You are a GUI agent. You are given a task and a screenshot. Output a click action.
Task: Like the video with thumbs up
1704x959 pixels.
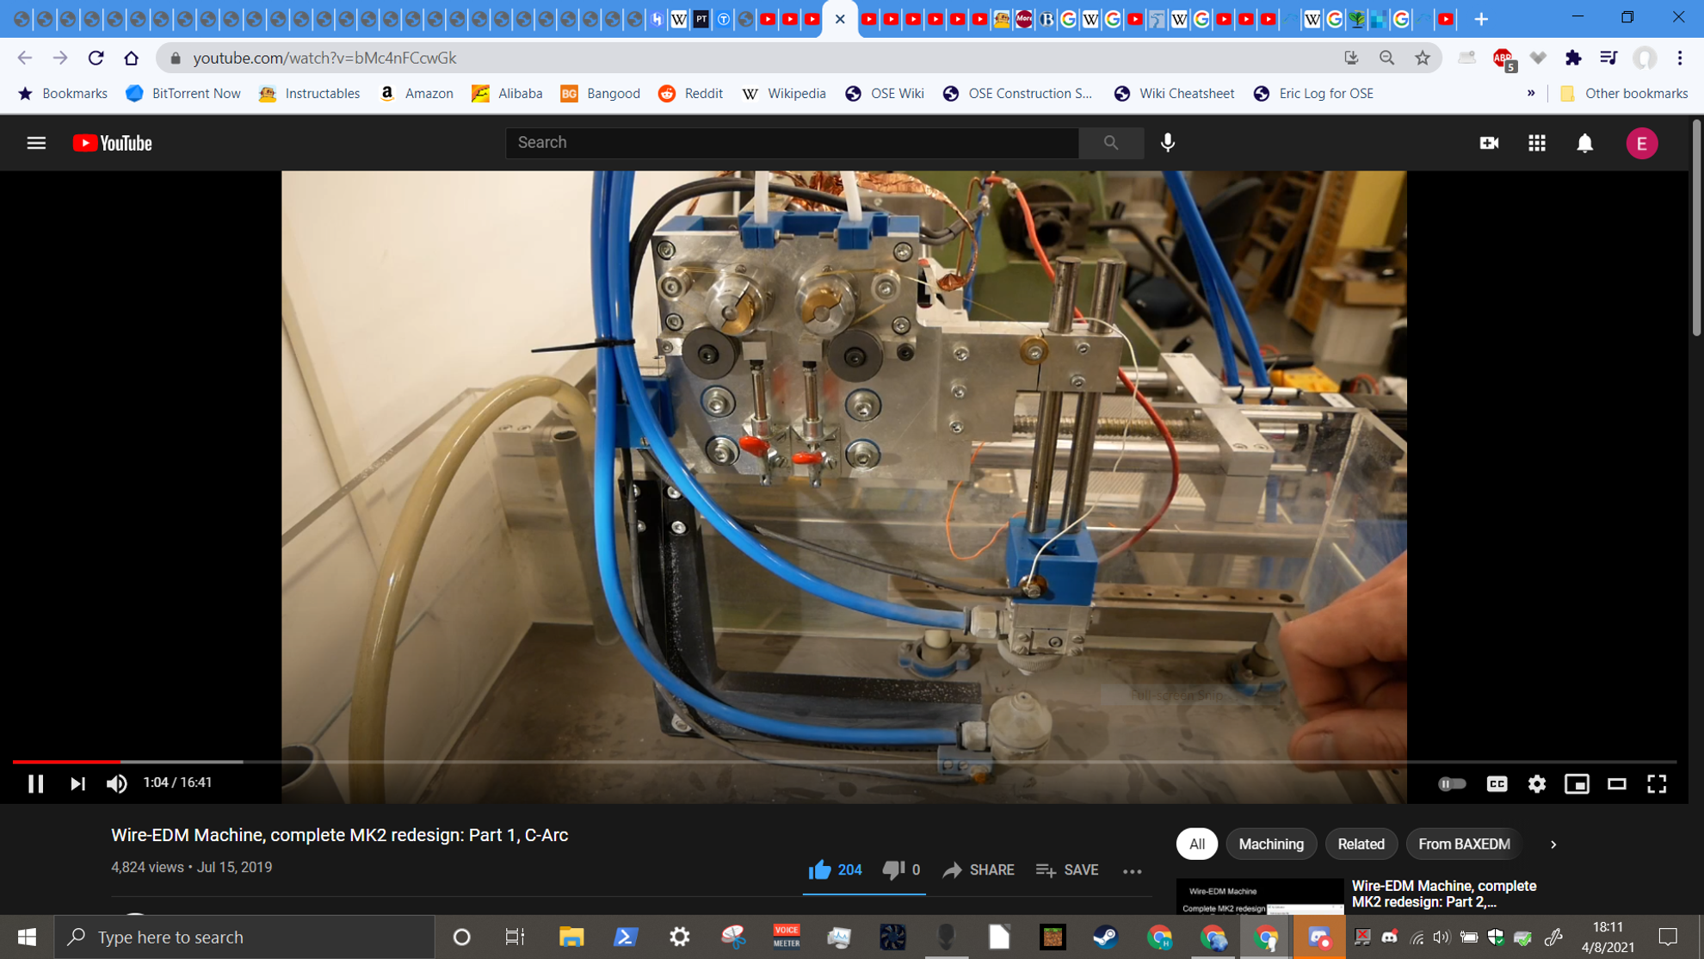(834, 869)
